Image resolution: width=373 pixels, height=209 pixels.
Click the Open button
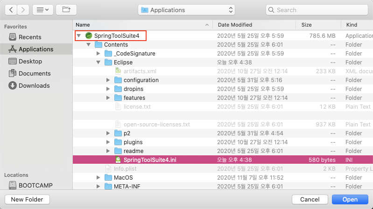[x=350, y=199]
